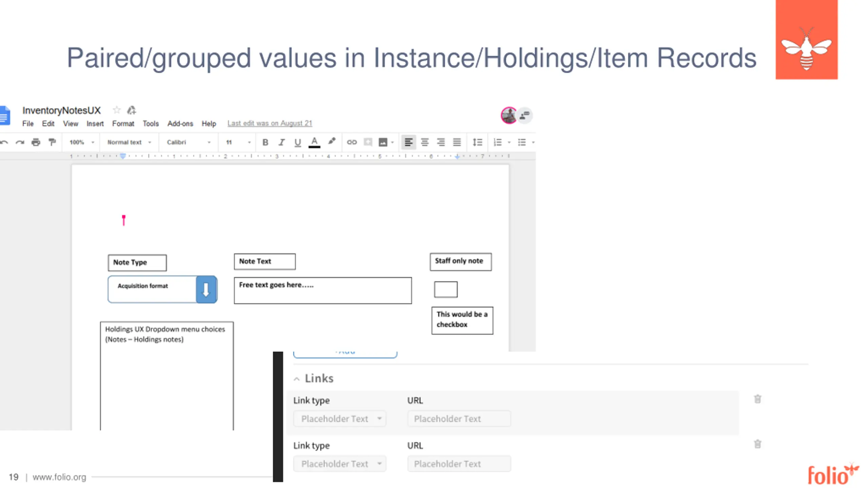Open the Numbered list dropdown arrow
This screenshot has width=868, height=488.
(x=509, y=142)
